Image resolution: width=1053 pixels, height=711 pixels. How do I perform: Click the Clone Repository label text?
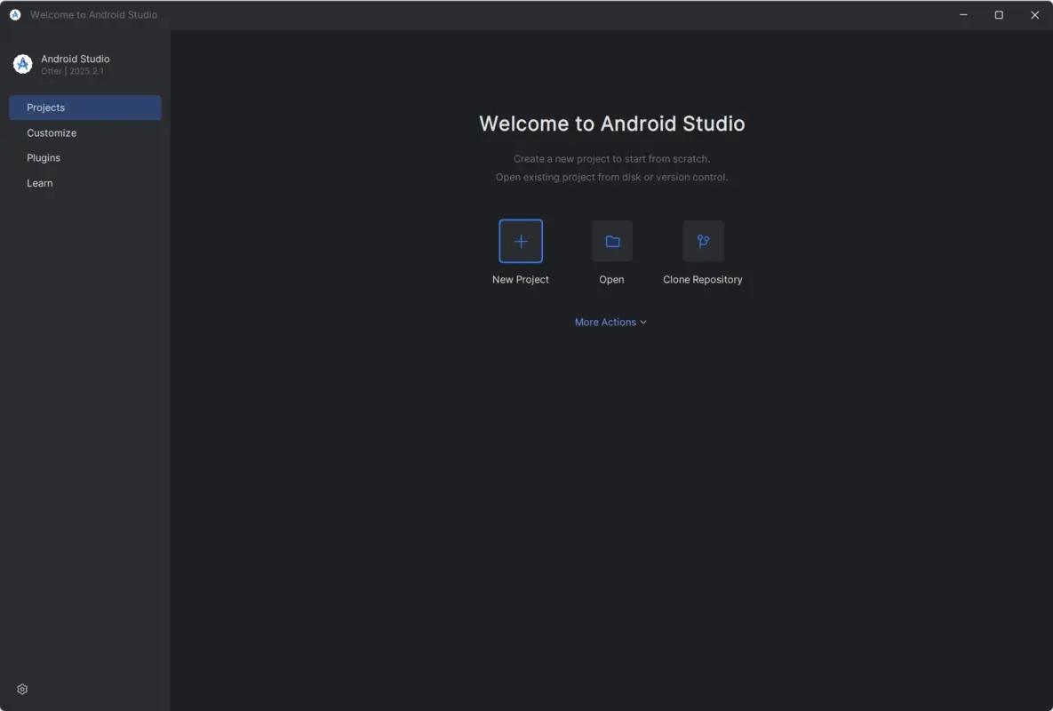(x=703, y=279)
